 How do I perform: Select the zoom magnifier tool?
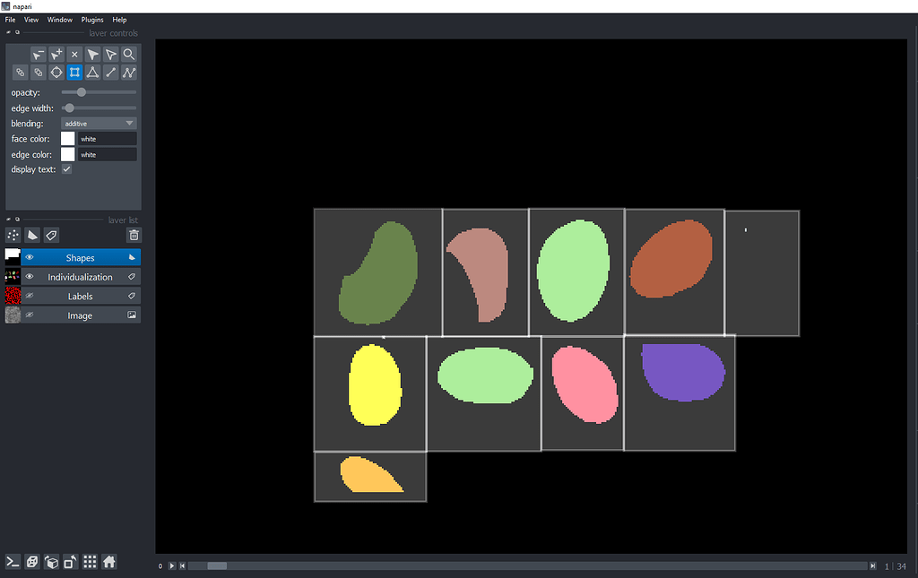coord(129,54)
